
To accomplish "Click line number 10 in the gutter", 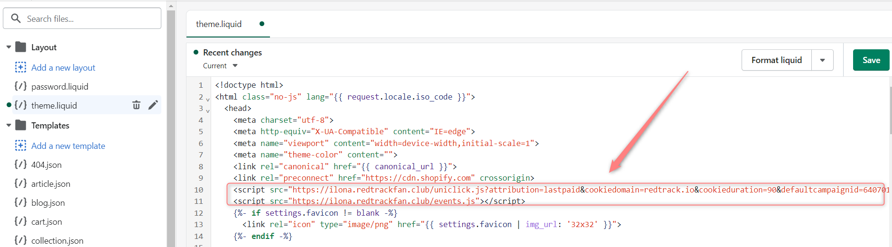I will [198, 190].
